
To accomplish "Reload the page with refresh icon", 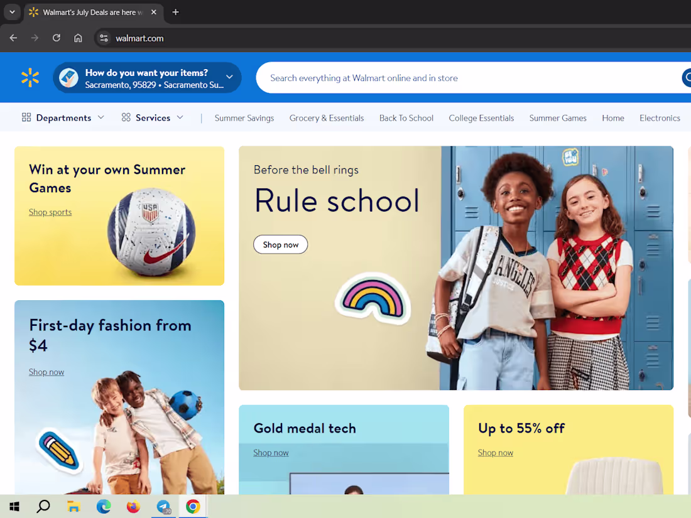I will tap(57, 38).
